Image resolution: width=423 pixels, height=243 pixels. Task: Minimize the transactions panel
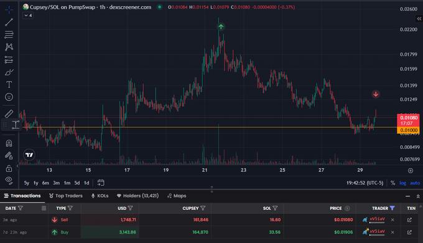[407, 196]
